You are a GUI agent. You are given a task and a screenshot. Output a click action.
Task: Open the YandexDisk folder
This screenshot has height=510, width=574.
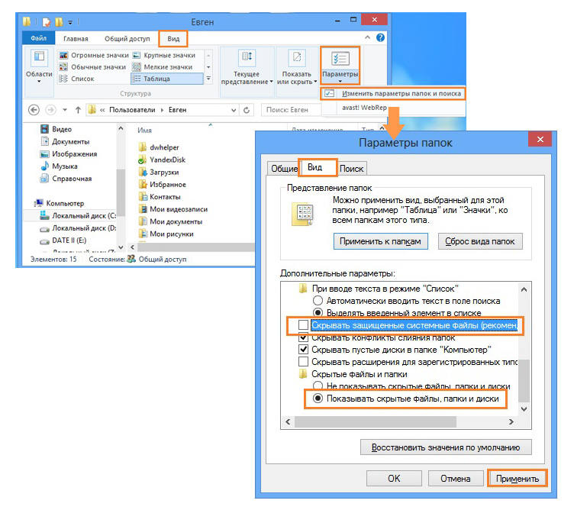pyautogui.click(x=162, y=160)
